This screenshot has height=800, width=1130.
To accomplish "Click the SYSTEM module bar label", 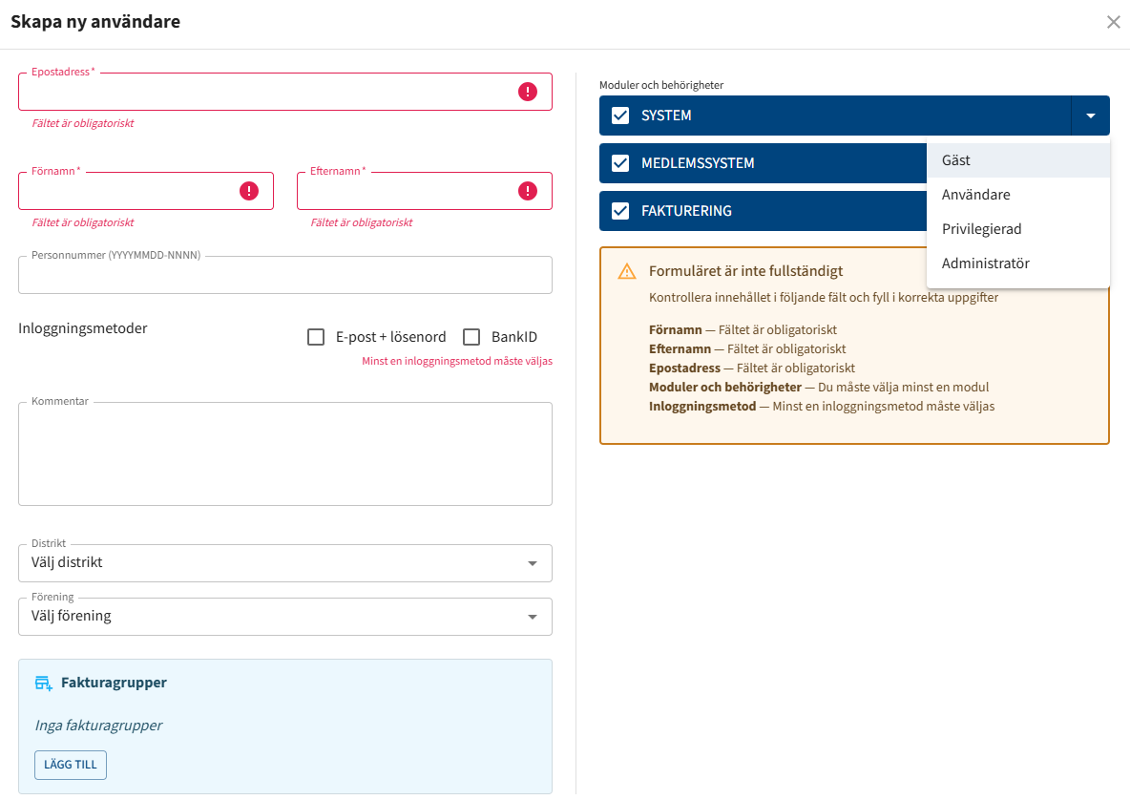I will (x=666, y=116).
